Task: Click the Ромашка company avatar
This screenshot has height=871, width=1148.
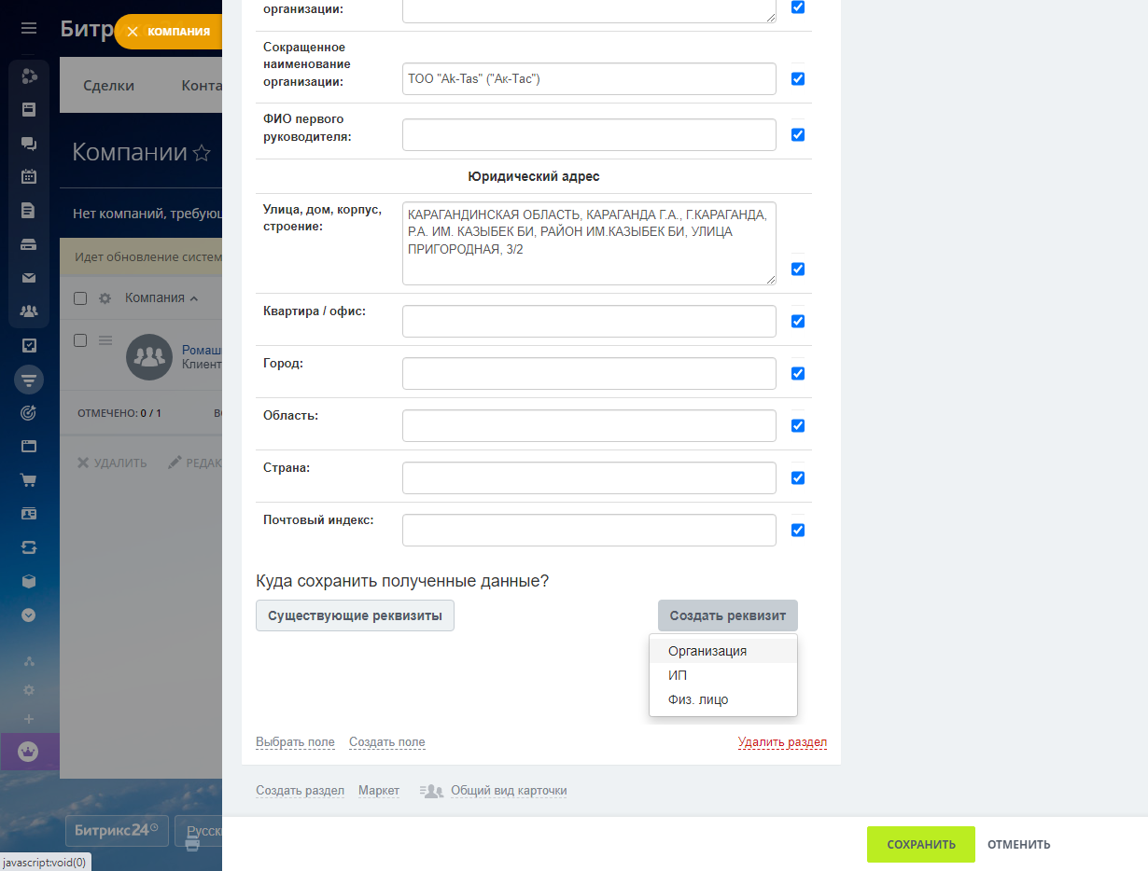Action: click(149, 357)
